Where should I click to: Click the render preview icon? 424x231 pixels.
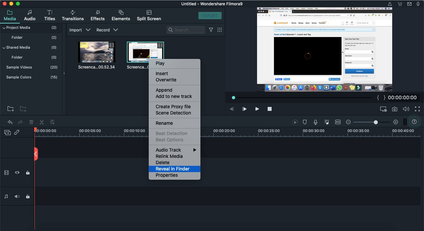pyautogui.click(x=295, y=122)
